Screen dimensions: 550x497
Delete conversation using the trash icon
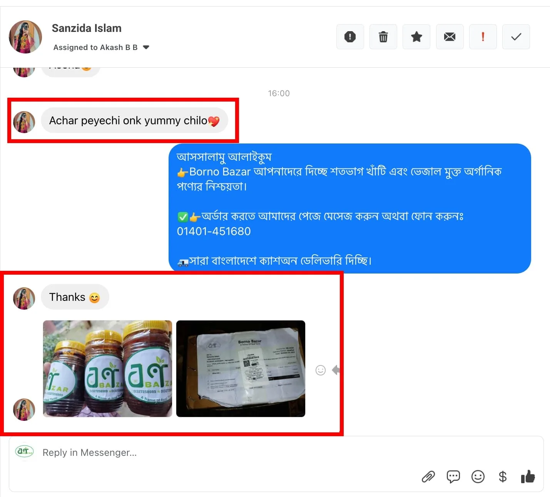point(383,37)
